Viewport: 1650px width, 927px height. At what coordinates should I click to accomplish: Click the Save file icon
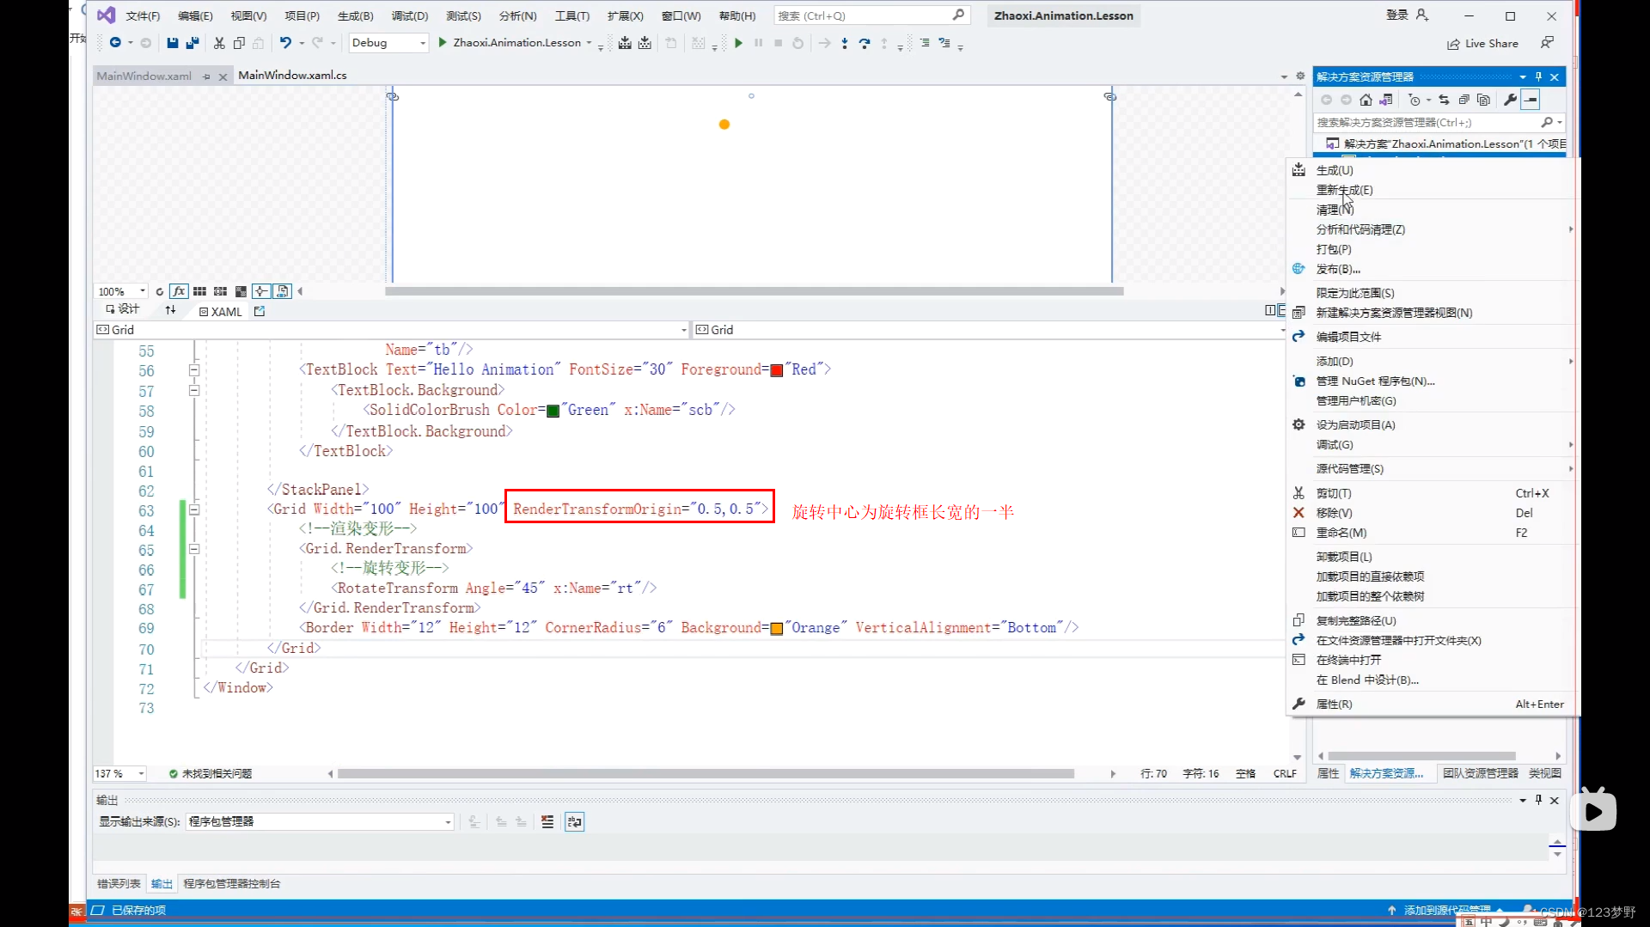pyautogui.click(x=172, y=43)
